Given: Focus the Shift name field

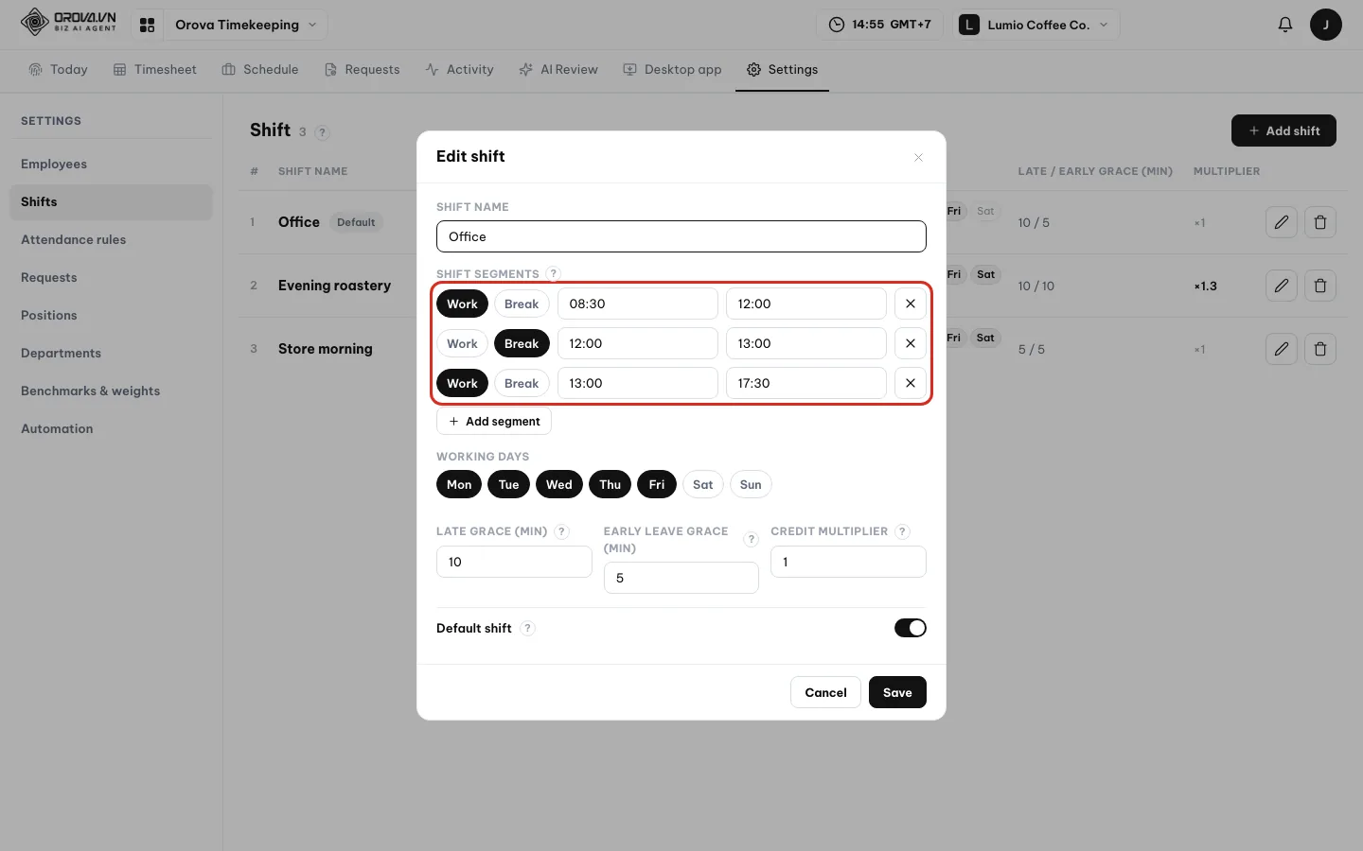Looking at the screenshot, I should (681, 236).
